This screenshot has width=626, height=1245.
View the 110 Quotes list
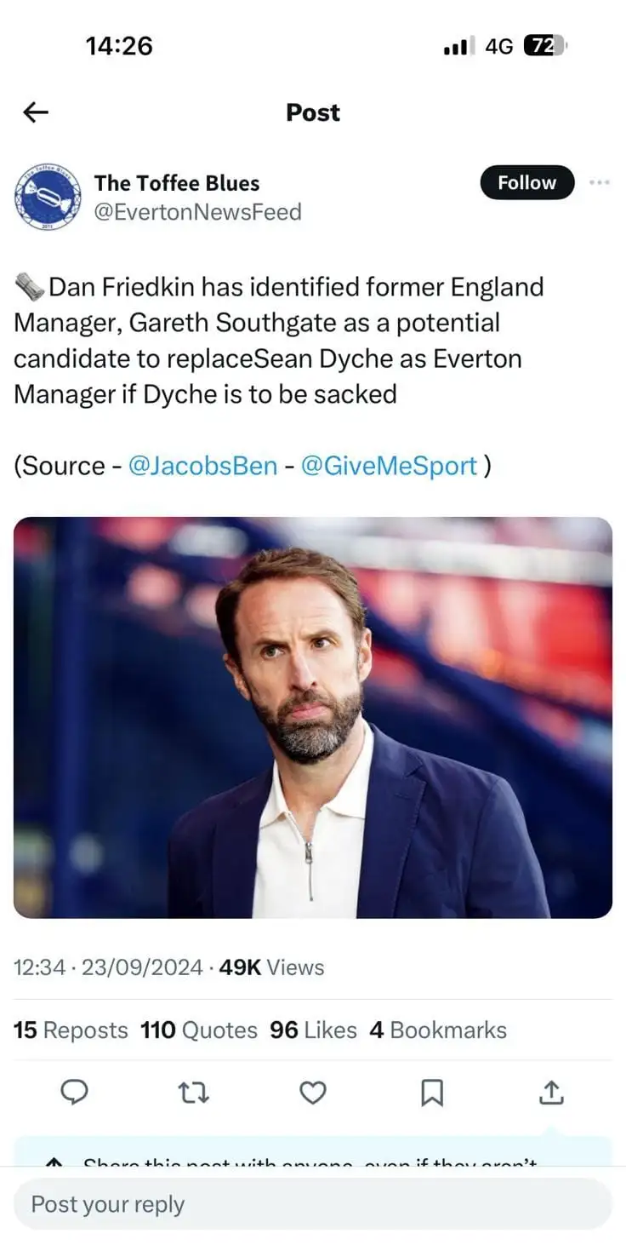[x=199, y=1030]
